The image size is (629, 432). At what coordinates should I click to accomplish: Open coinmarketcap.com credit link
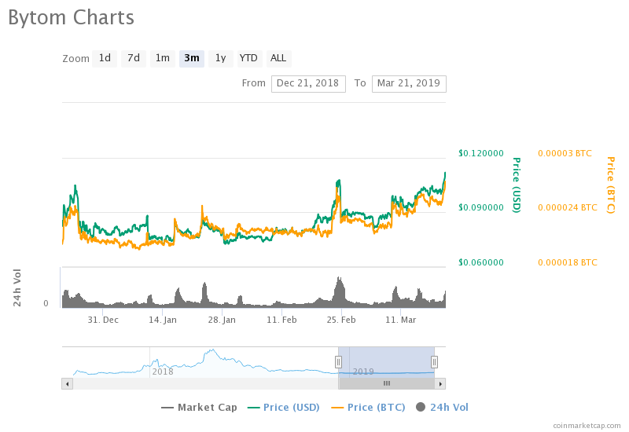pos(587,426)
